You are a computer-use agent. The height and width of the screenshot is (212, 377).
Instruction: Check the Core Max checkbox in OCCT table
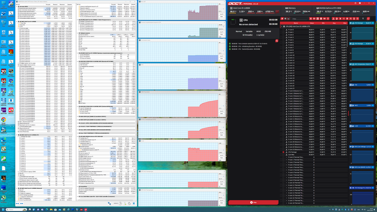pyautogui.click(x=284, y=155)
